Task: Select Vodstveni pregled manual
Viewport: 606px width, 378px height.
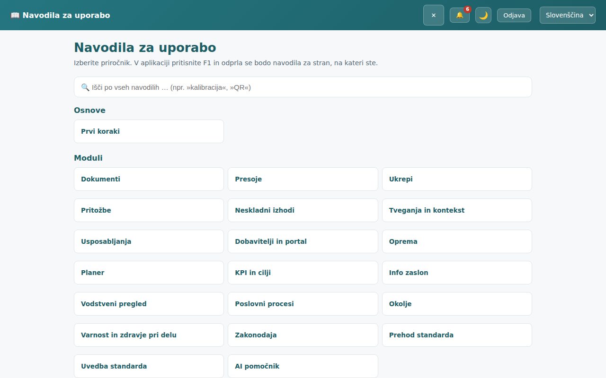Action: point(149,304)
